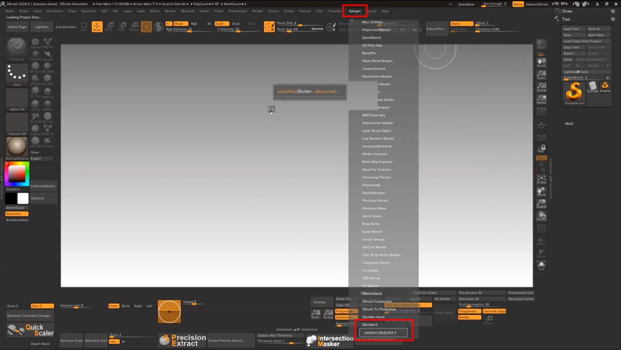Click the Frame icon on right shelf
Screen dimensions: 621x350
point(541,179)
